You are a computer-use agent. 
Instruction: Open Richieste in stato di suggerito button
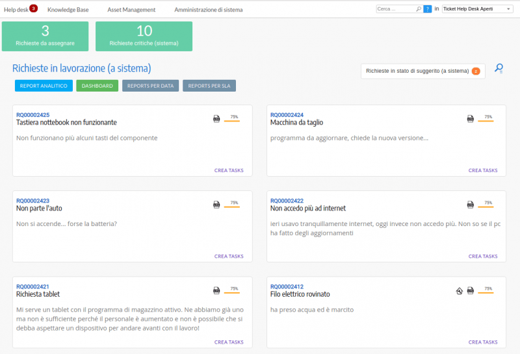(423, 71)
